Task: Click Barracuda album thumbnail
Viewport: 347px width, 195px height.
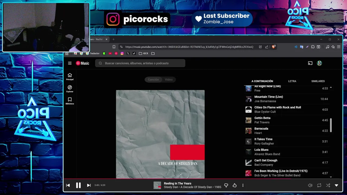Action: [249, 131]
